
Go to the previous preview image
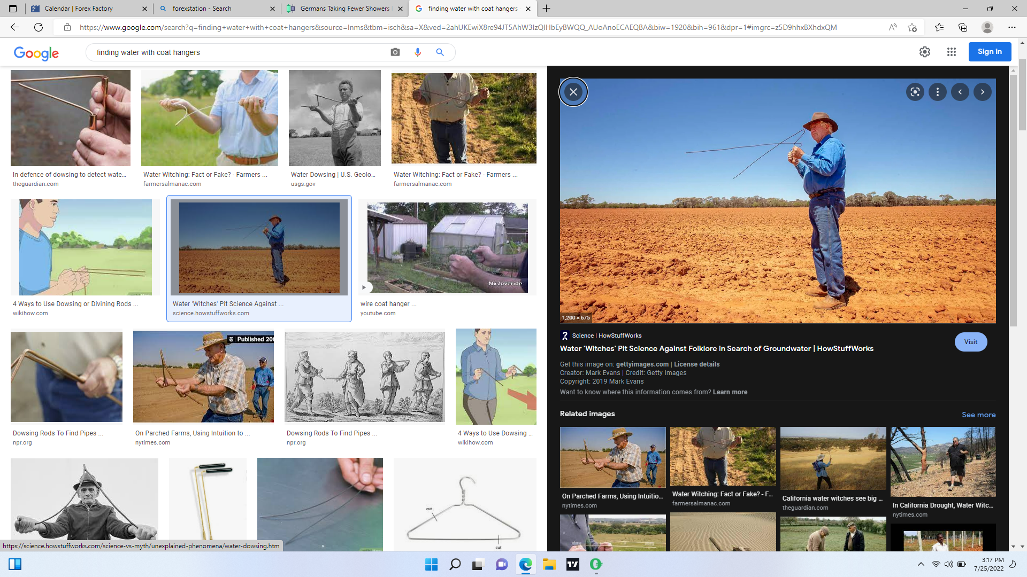(960, 92)
